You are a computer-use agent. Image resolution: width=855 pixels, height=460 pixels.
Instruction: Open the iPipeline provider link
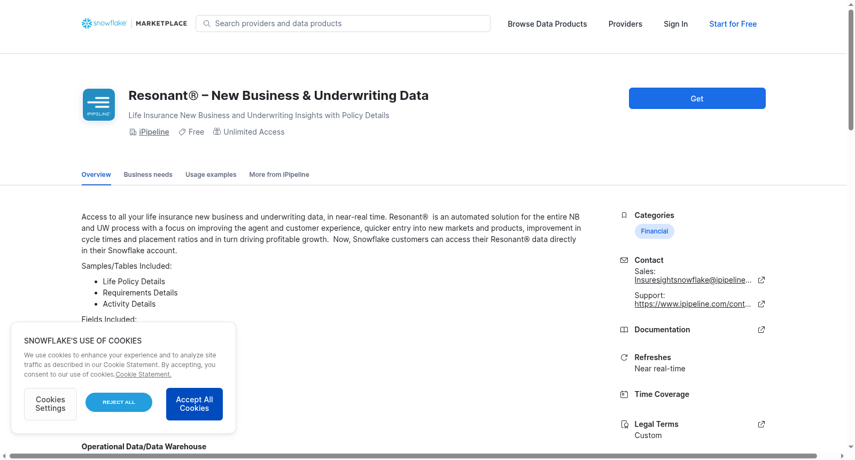pyautogui.click(x=154, y=132)
